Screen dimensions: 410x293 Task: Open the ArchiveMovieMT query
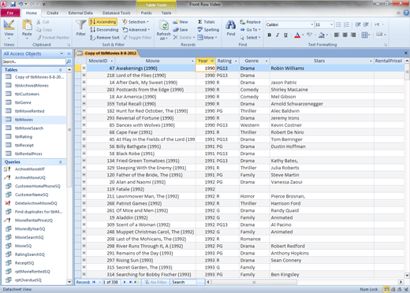[30, 169]
